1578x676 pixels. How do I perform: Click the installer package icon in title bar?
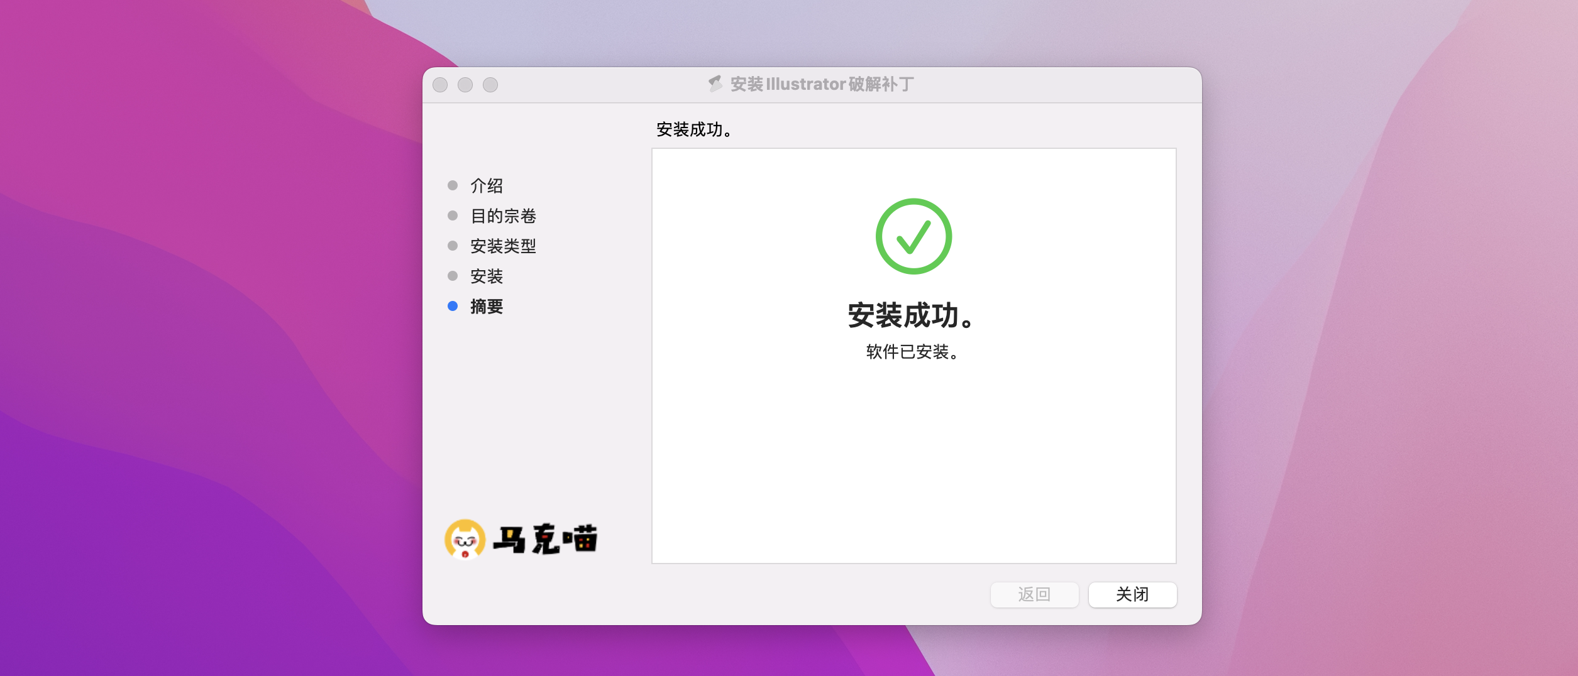(715, 84)
